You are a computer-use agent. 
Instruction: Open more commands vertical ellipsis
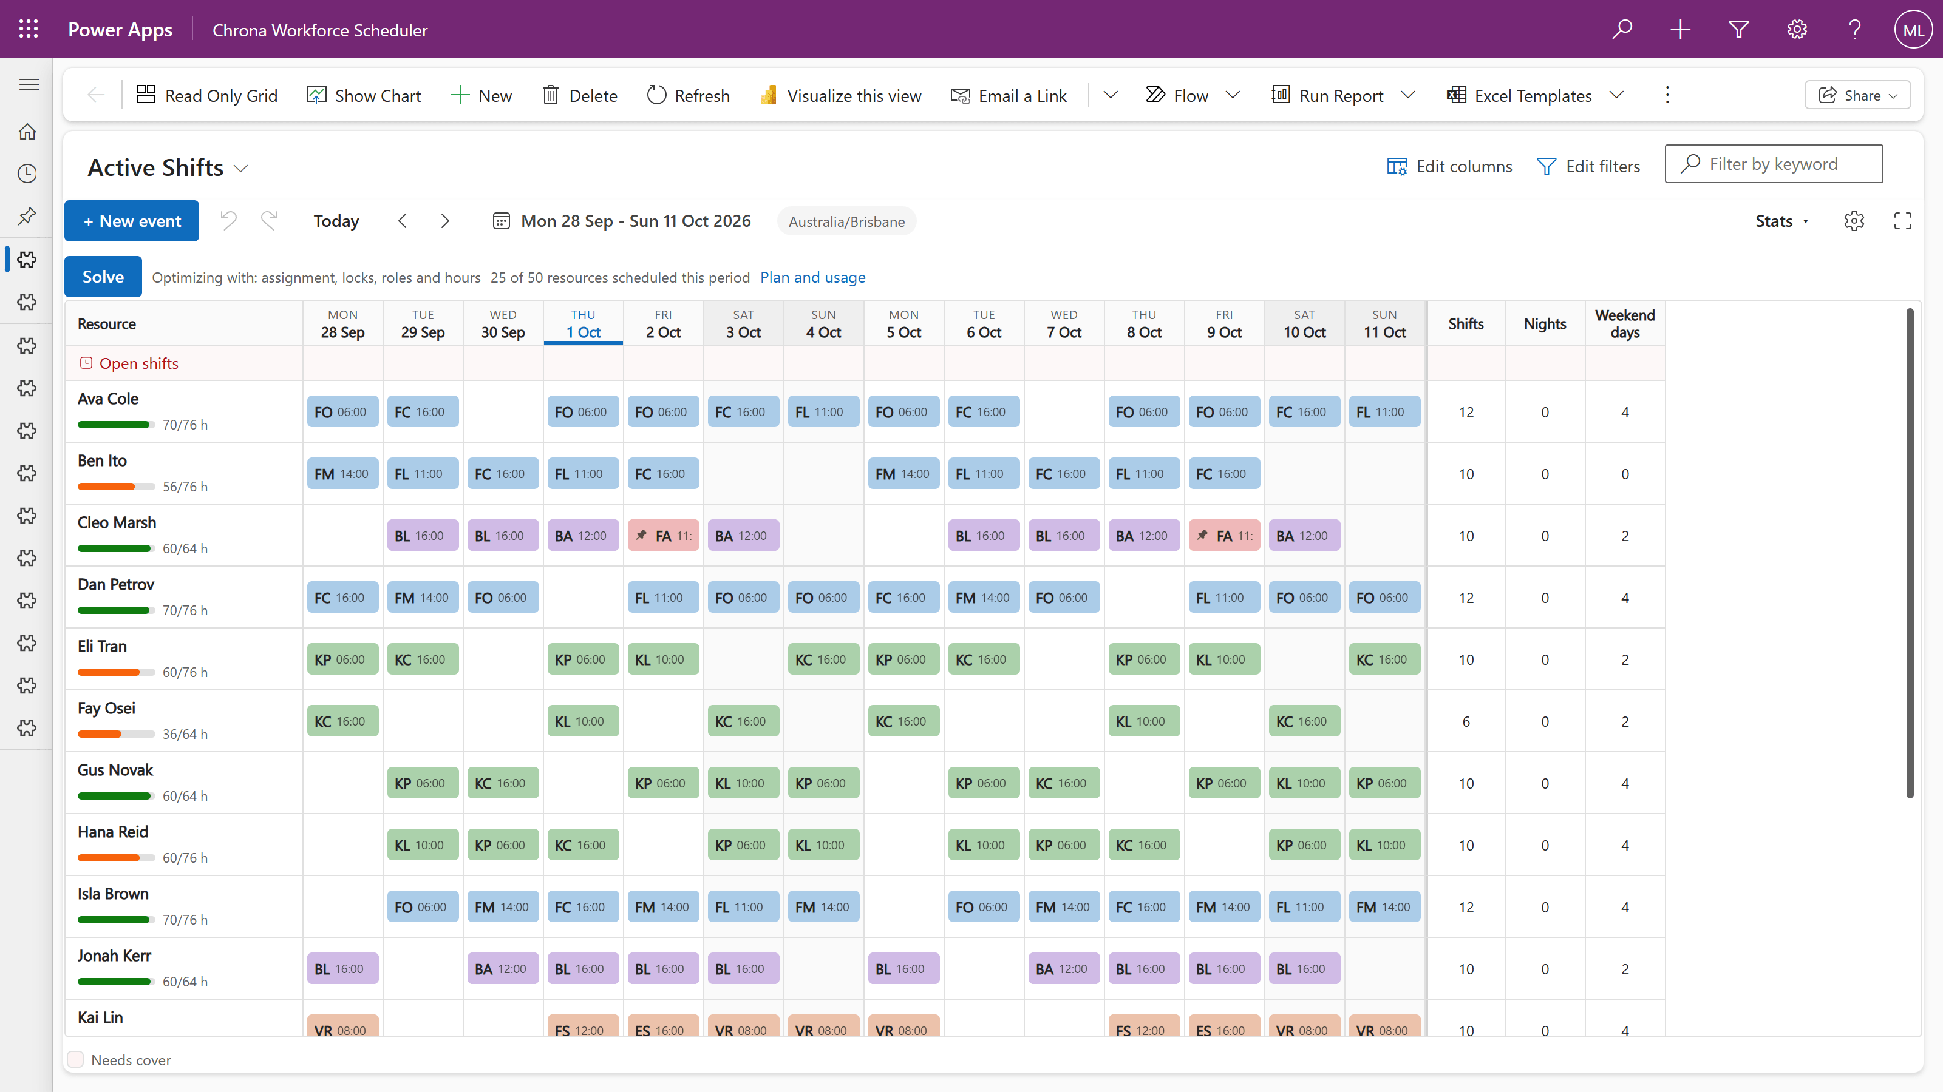(1667, 95)
